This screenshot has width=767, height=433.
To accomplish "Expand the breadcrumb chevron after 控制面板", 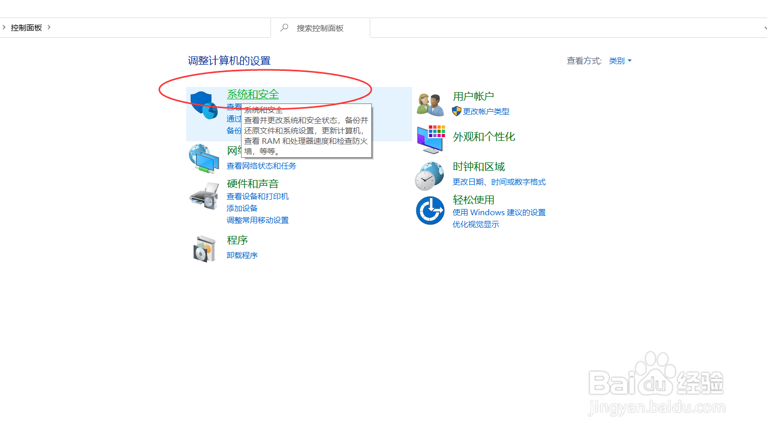I will click(50, 27).
